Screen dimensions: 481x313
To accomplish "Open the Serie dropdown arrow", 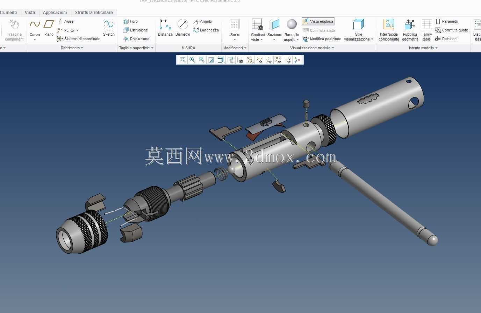I will pos(235,39).
